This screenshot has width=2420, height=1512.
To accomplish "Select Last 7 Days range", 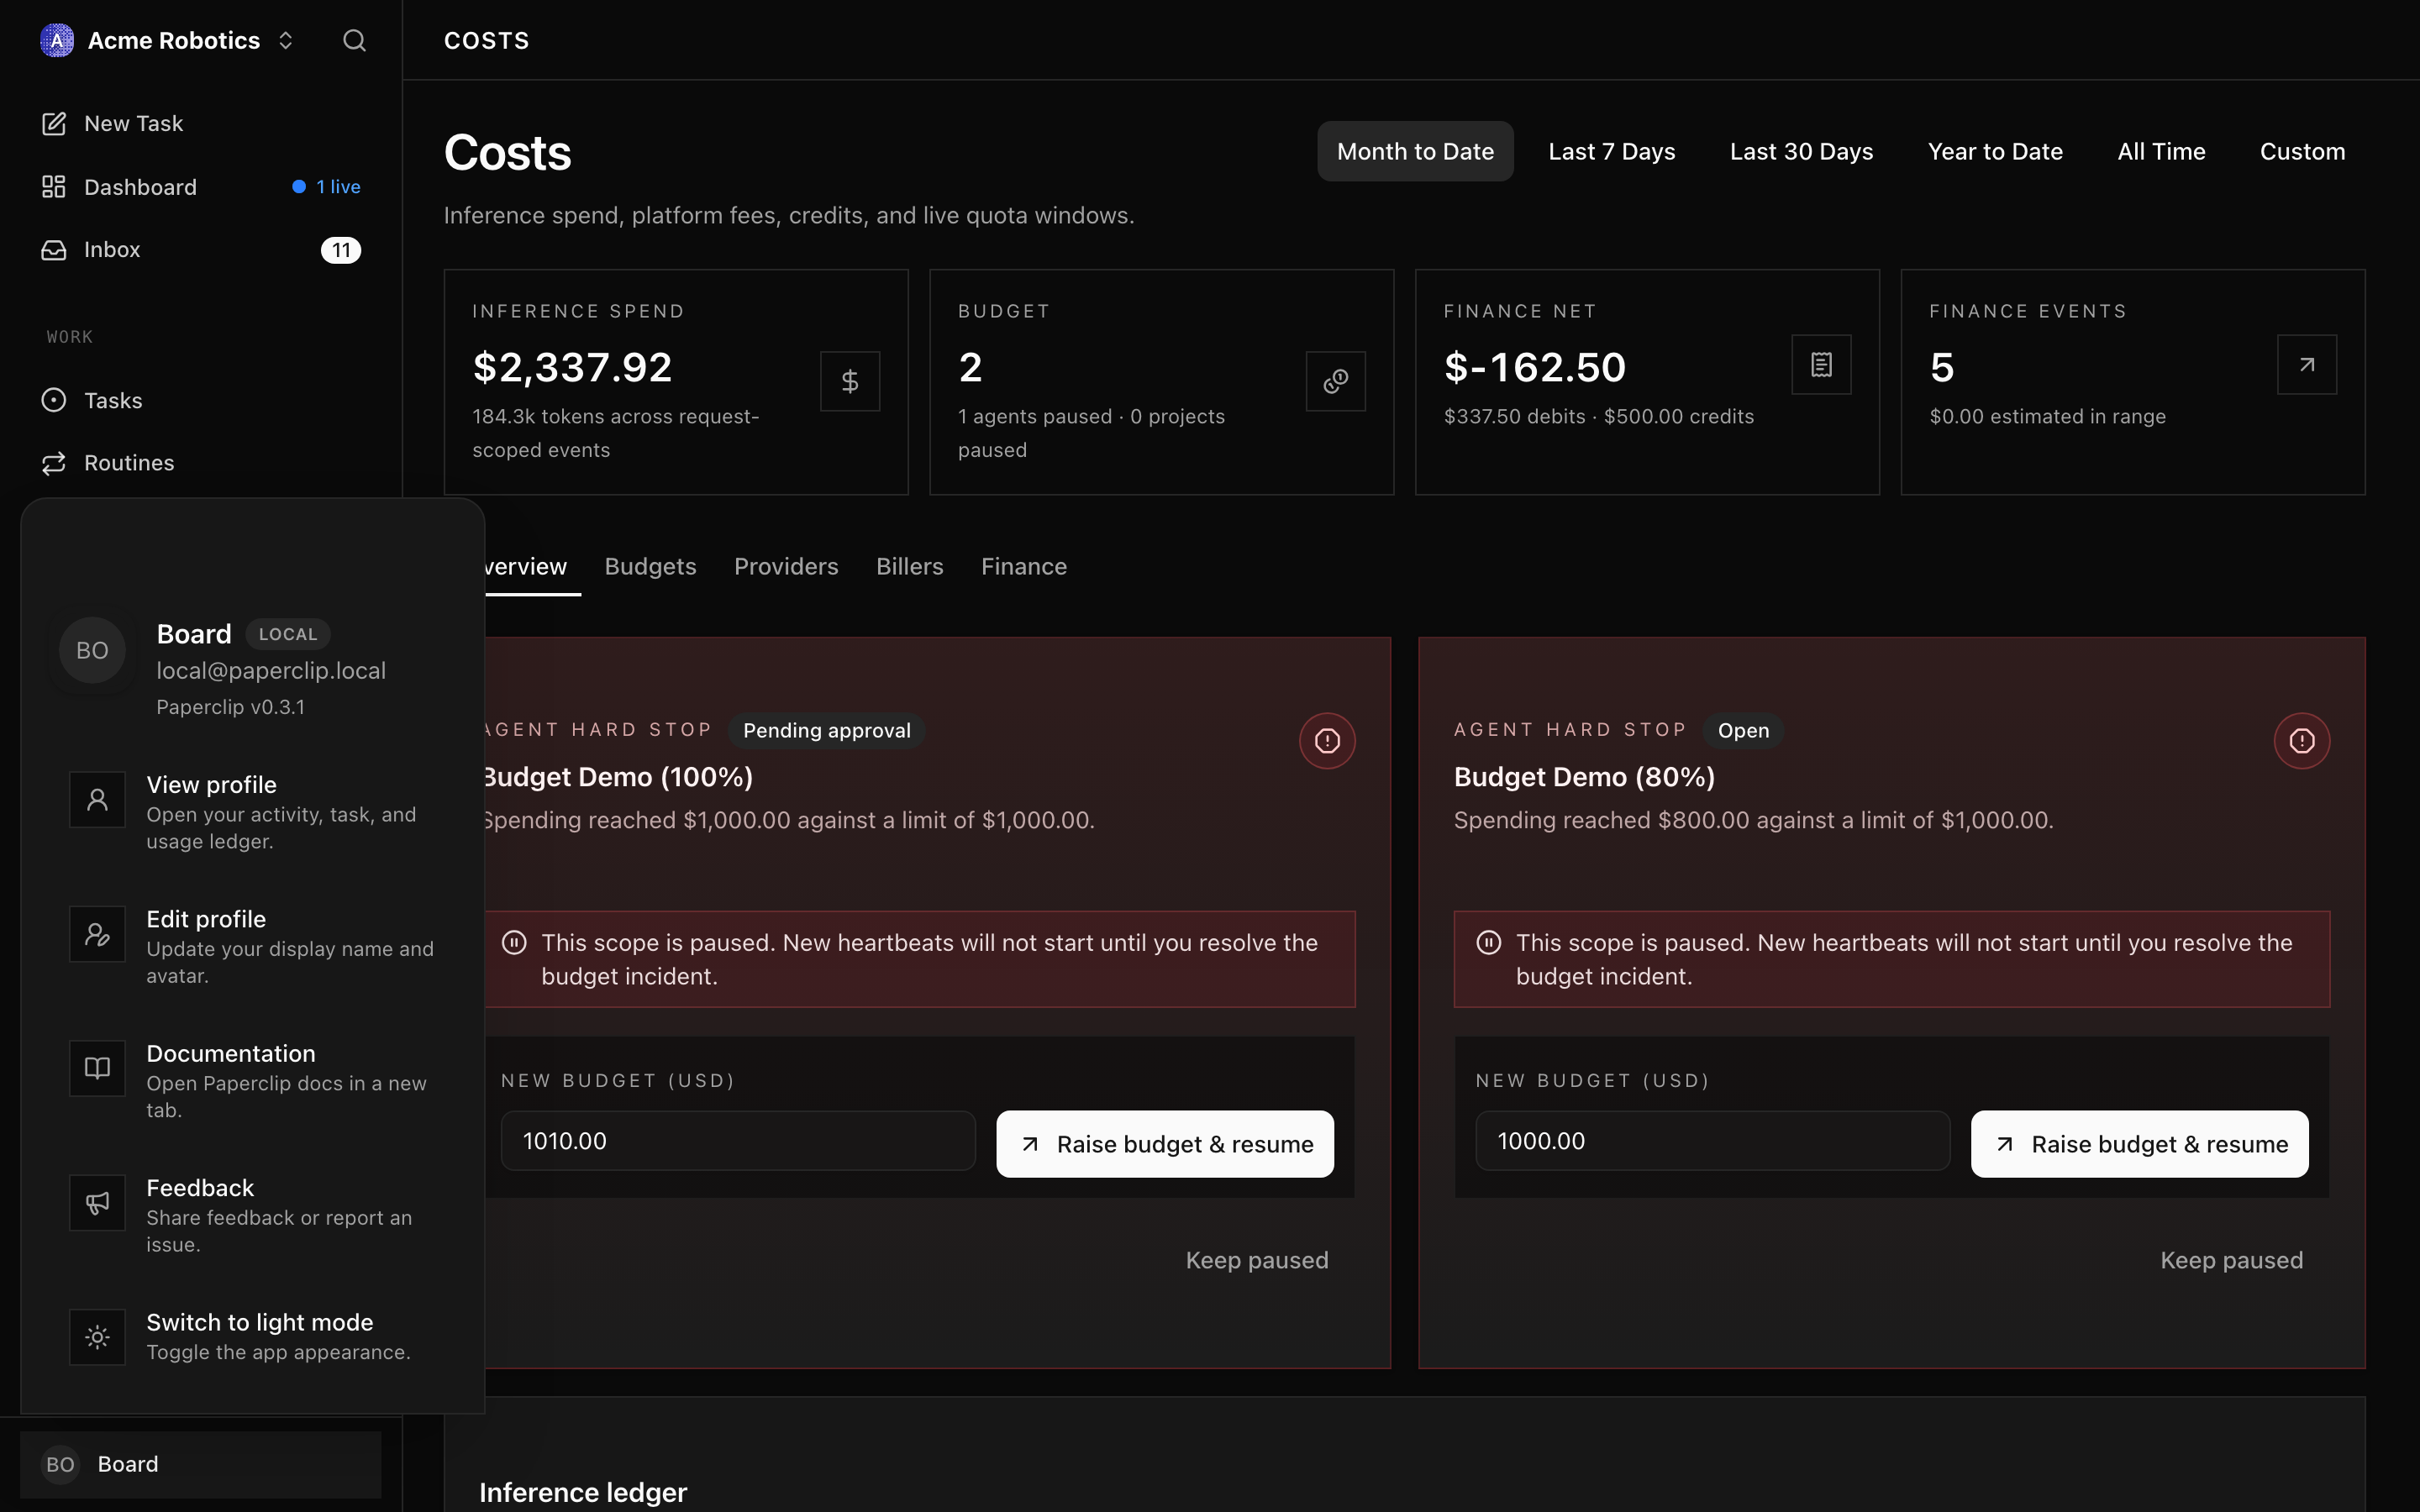I will point(1611,151).
